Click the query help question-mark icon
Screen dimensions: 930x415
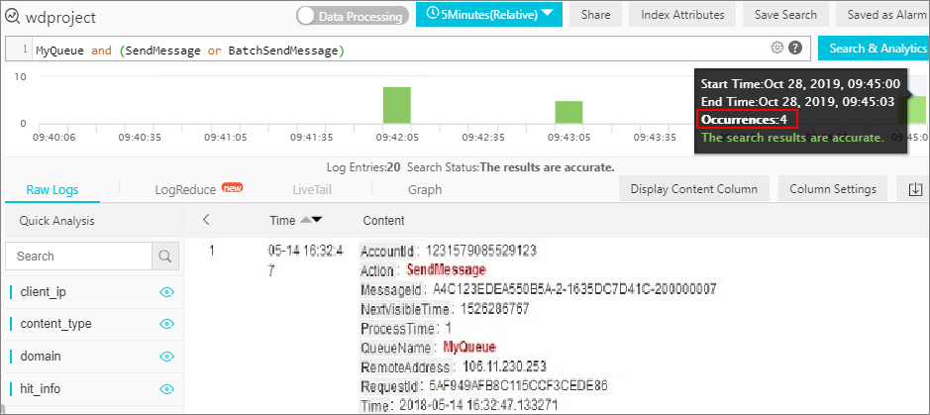(796, 48)
